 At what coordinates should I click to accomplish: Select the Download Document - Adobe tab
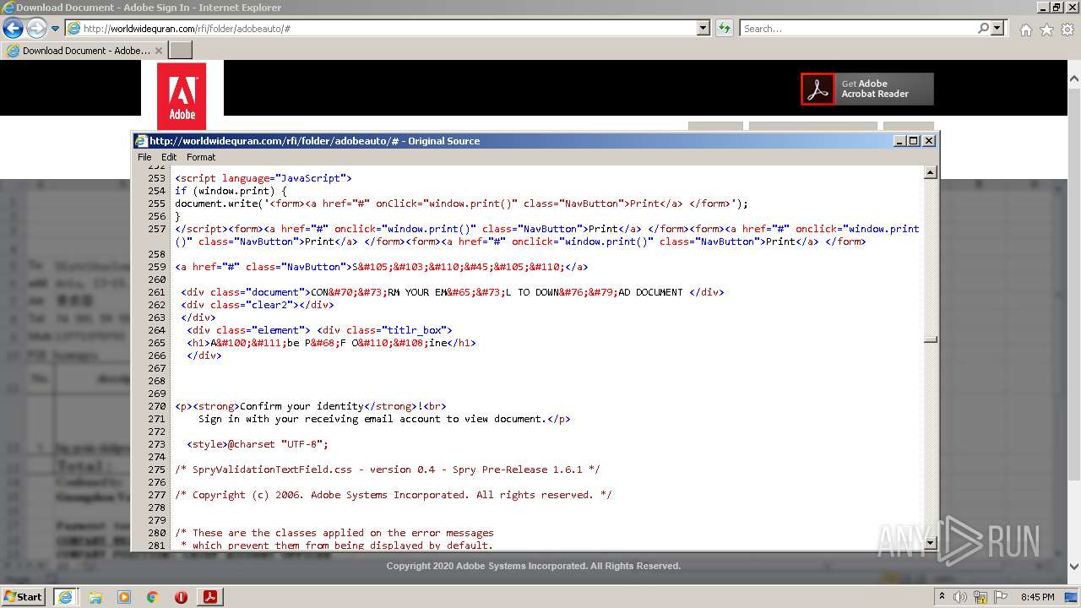tap(84, 50)
